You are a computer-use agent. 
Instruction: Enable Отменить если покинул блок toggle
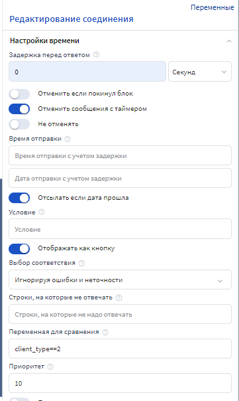[x=19, y=94]
